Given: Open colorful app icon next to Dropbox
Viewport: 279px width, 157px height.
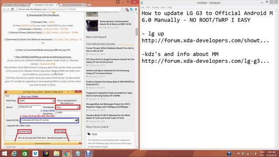Looking at the screenshot, I should [46, 154].
